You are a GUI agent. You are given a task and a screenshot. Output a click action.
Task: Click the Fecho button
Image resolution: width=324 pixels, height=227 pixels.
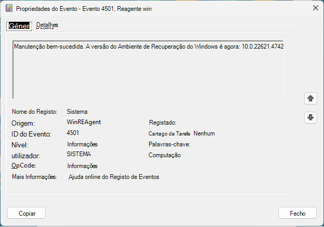pyautogui.click(x=298, y=213)
